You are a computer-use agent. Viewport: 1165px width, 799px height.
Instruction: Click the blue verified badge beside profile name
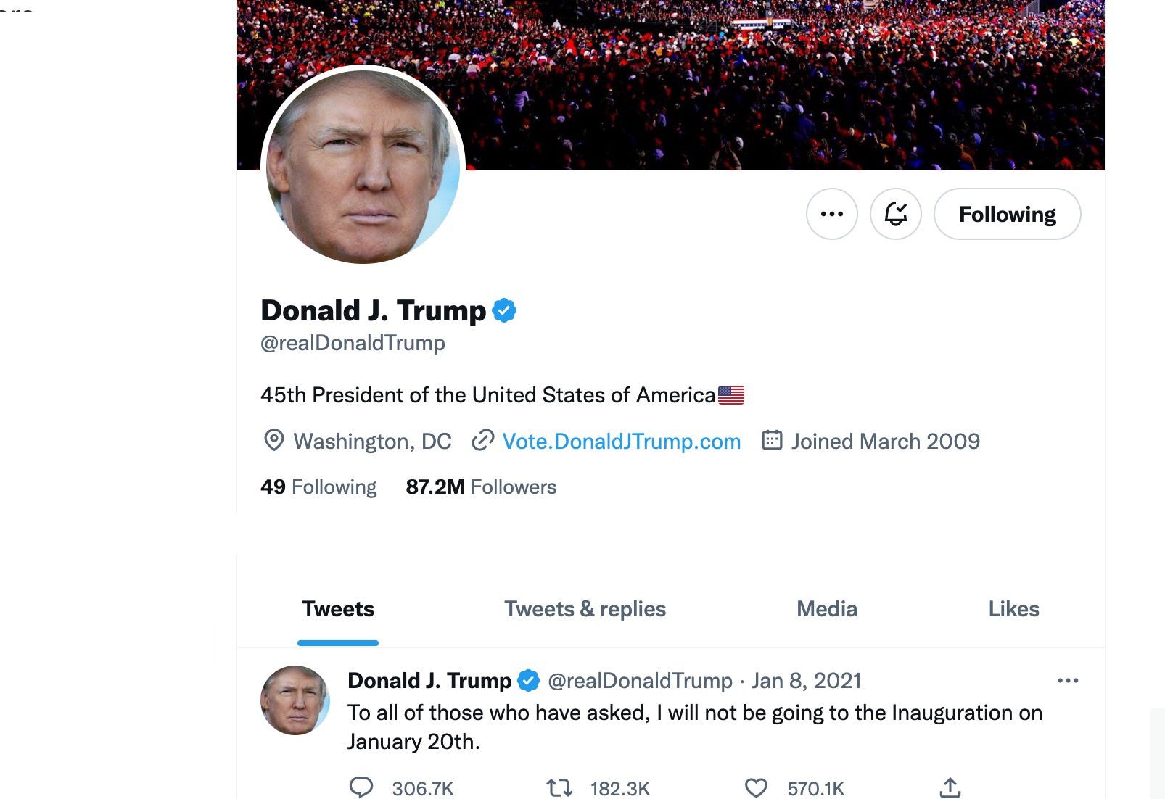(504, 310)
